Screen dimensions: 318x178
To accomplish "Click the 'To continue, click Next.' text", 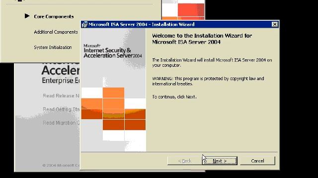I will tap(174, 97).
